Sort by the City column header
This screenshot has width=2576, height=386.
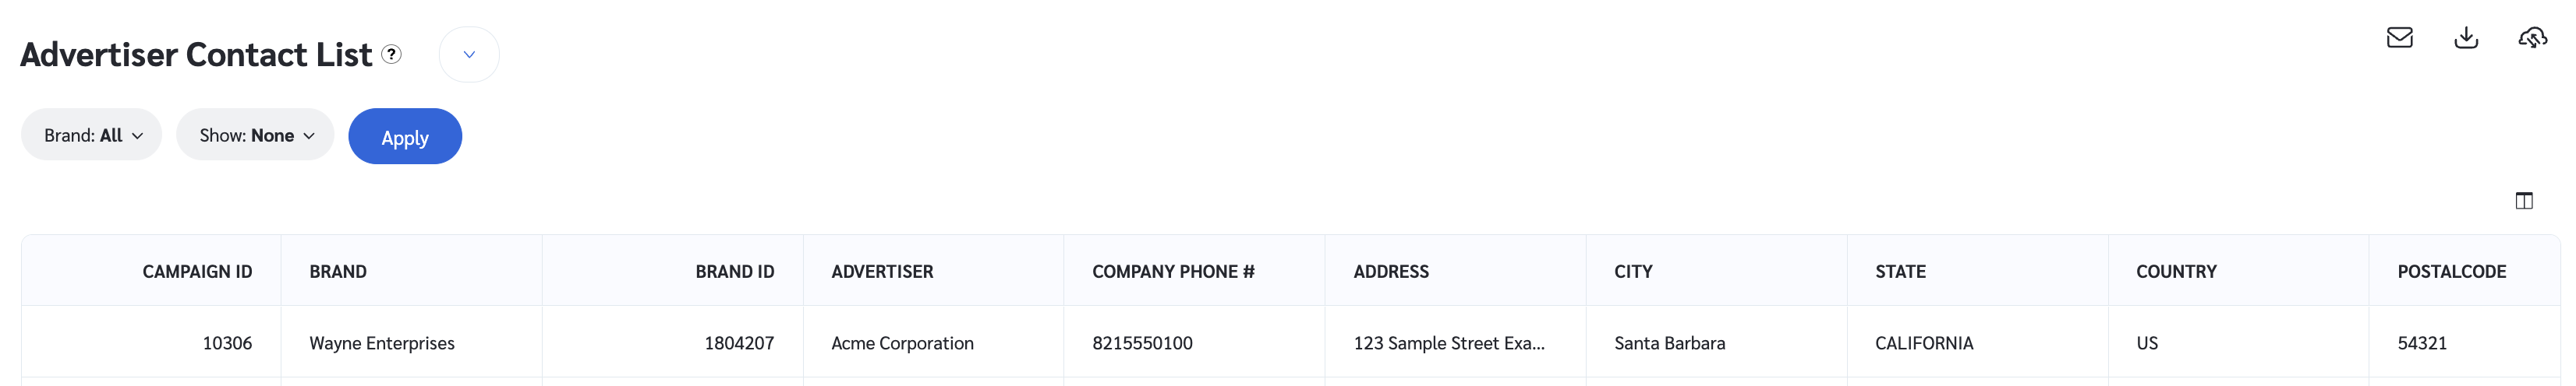point(1633,272)
